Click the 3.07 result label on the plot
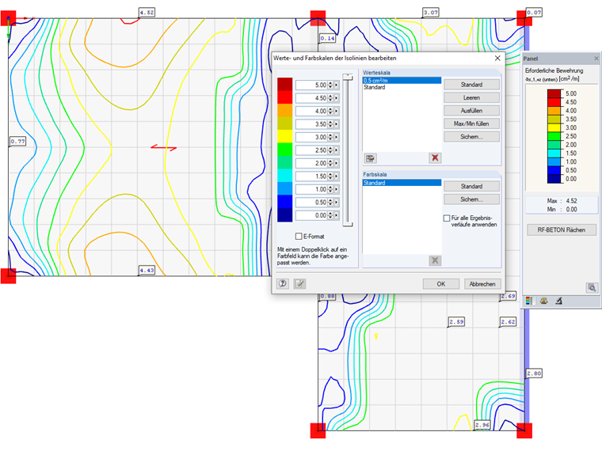Image resolution: width=602 pixels, height=451 pixels. [x=431, y=13]
